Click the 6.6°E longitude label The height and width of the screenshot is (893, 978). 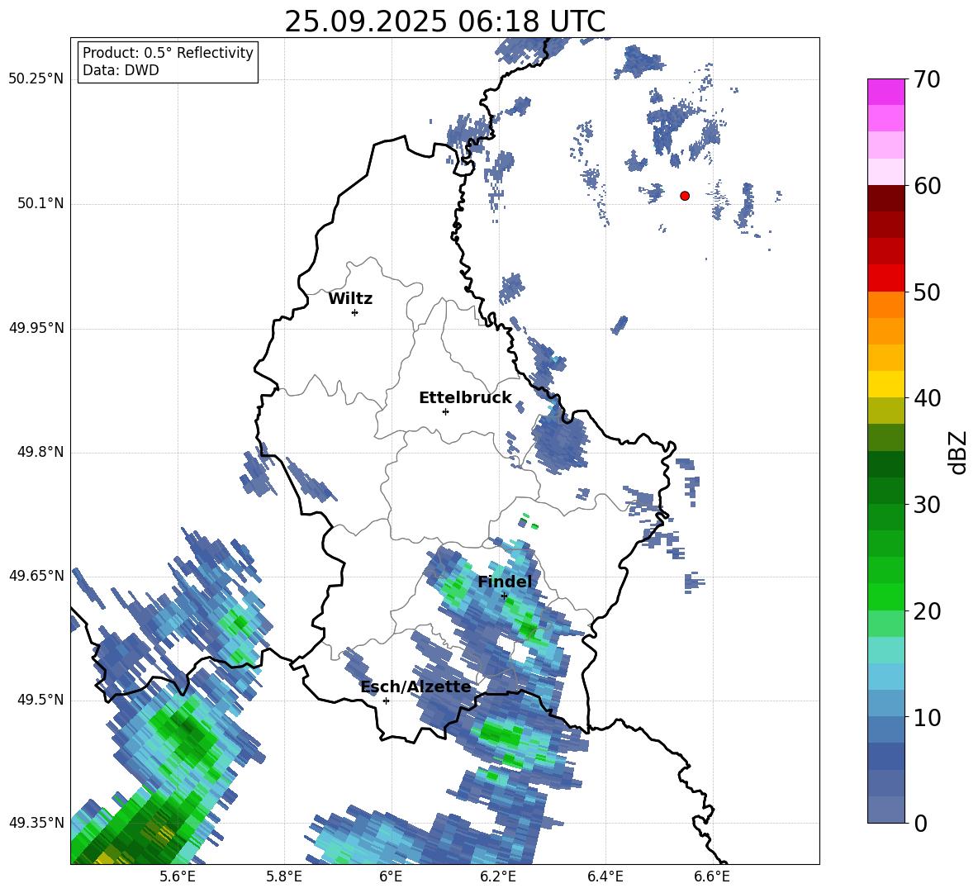point(712,876)
